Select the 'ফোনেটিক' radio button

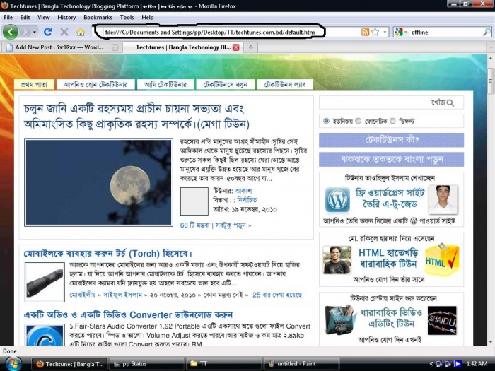click(x=358, y=121)
